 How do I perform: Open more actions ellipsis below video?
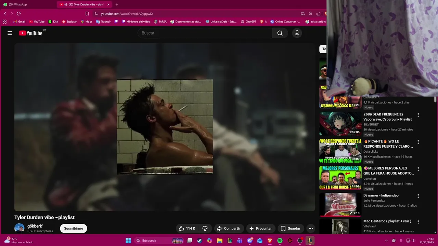[x=311, y=229]
